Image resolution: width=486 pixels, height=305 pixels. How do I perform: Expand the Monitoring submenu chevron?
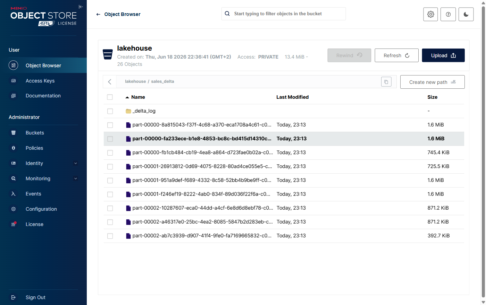(76, 178)
